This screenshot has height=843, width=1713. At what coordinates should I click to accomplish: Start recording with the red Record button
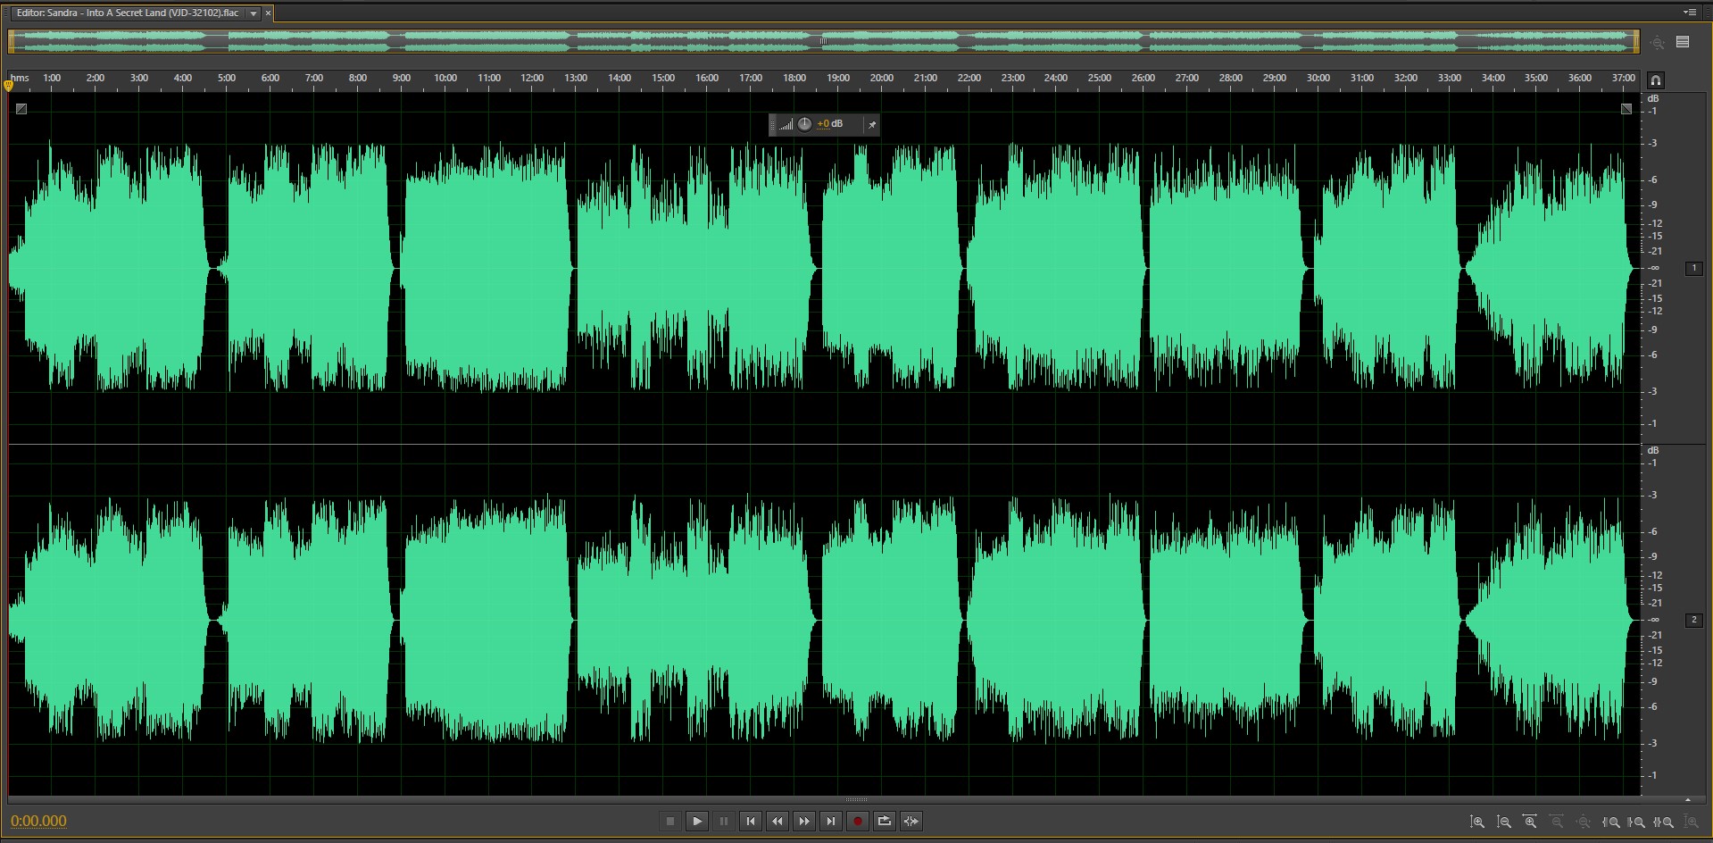click(858, 822)
